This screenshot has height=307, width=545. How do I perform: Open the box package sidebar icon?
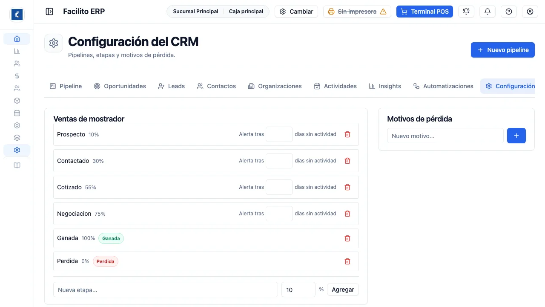coord(17,101)
